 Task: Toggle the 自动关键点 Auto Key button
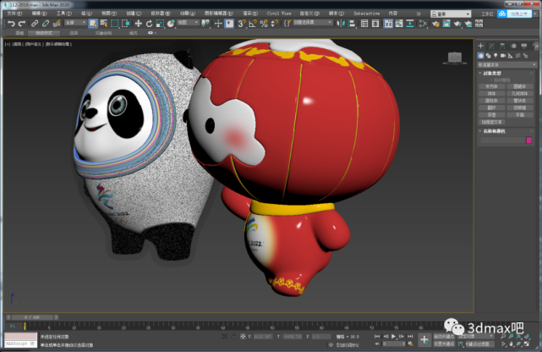pyautogui.click(x=444, y=336)
